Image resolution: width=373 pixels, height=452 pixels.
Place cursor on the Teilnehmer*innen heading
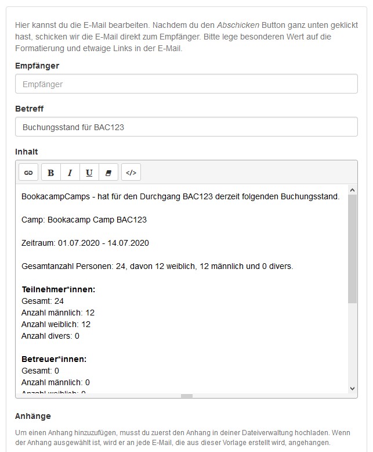point(59,289)
